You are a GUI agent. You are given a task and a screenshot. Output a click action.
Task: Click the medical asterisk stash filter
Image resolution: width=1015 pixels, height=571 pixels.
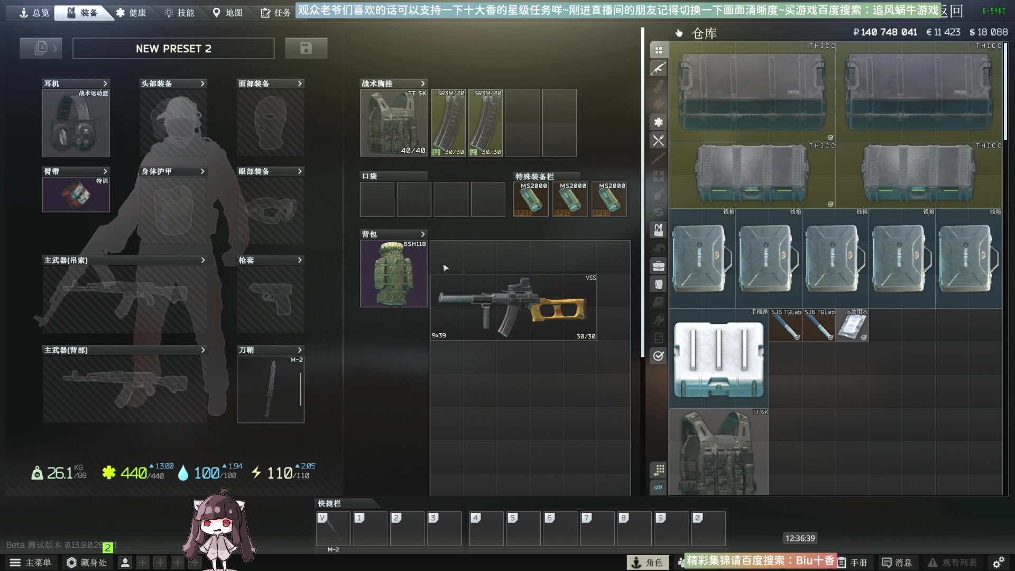point(658,122)
